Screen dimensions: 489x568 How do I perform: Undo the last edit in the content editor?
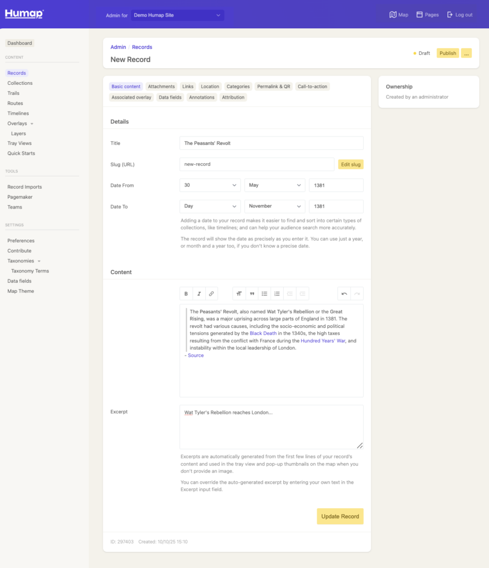pos(343,293)
